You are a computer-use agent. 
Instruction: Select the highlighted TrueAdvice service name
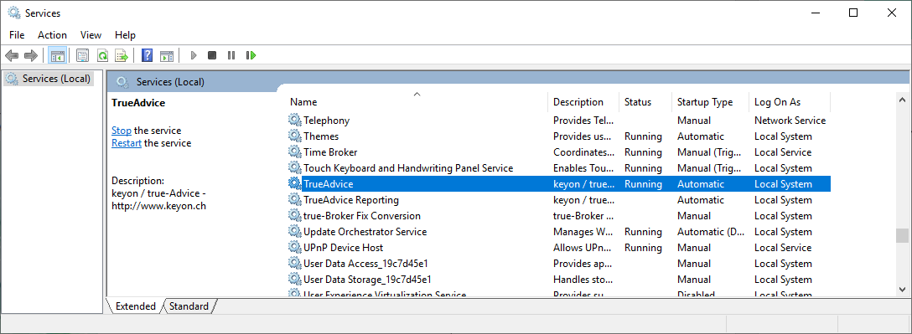pyautogui.click(x=328, y=184)
